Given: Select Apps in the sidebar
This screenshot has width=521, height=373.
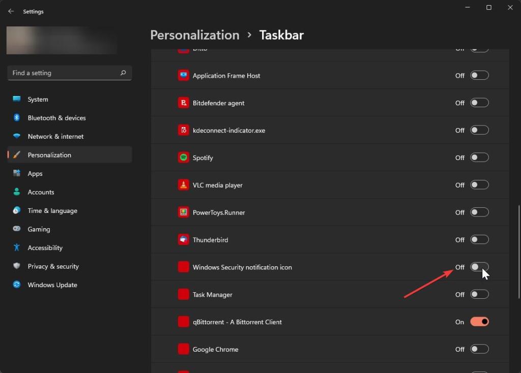Looking at the screenshot, I should (x=70, y=174).
